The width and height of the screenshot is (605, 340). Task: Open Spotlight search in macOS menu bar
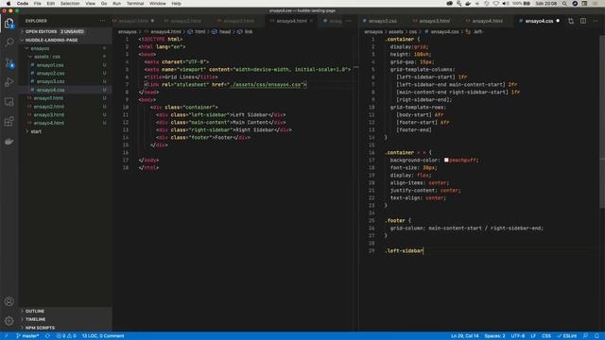(x=564, y=4)
